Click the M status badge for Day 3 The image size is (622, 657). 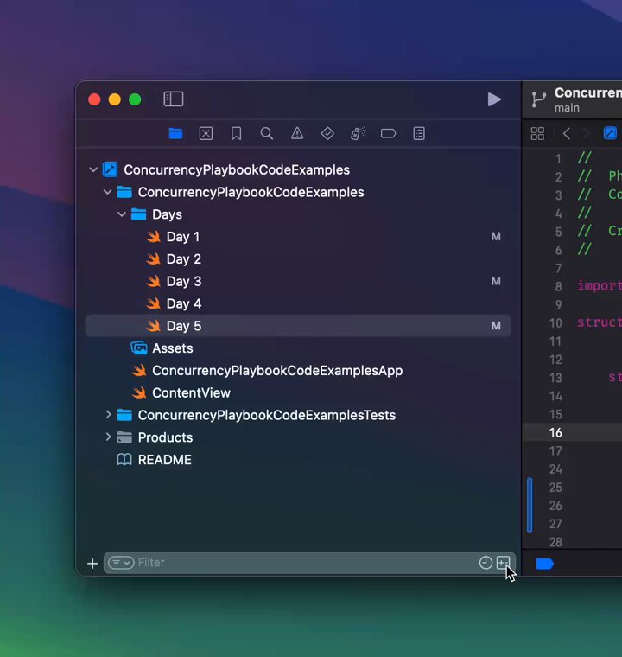496,281
